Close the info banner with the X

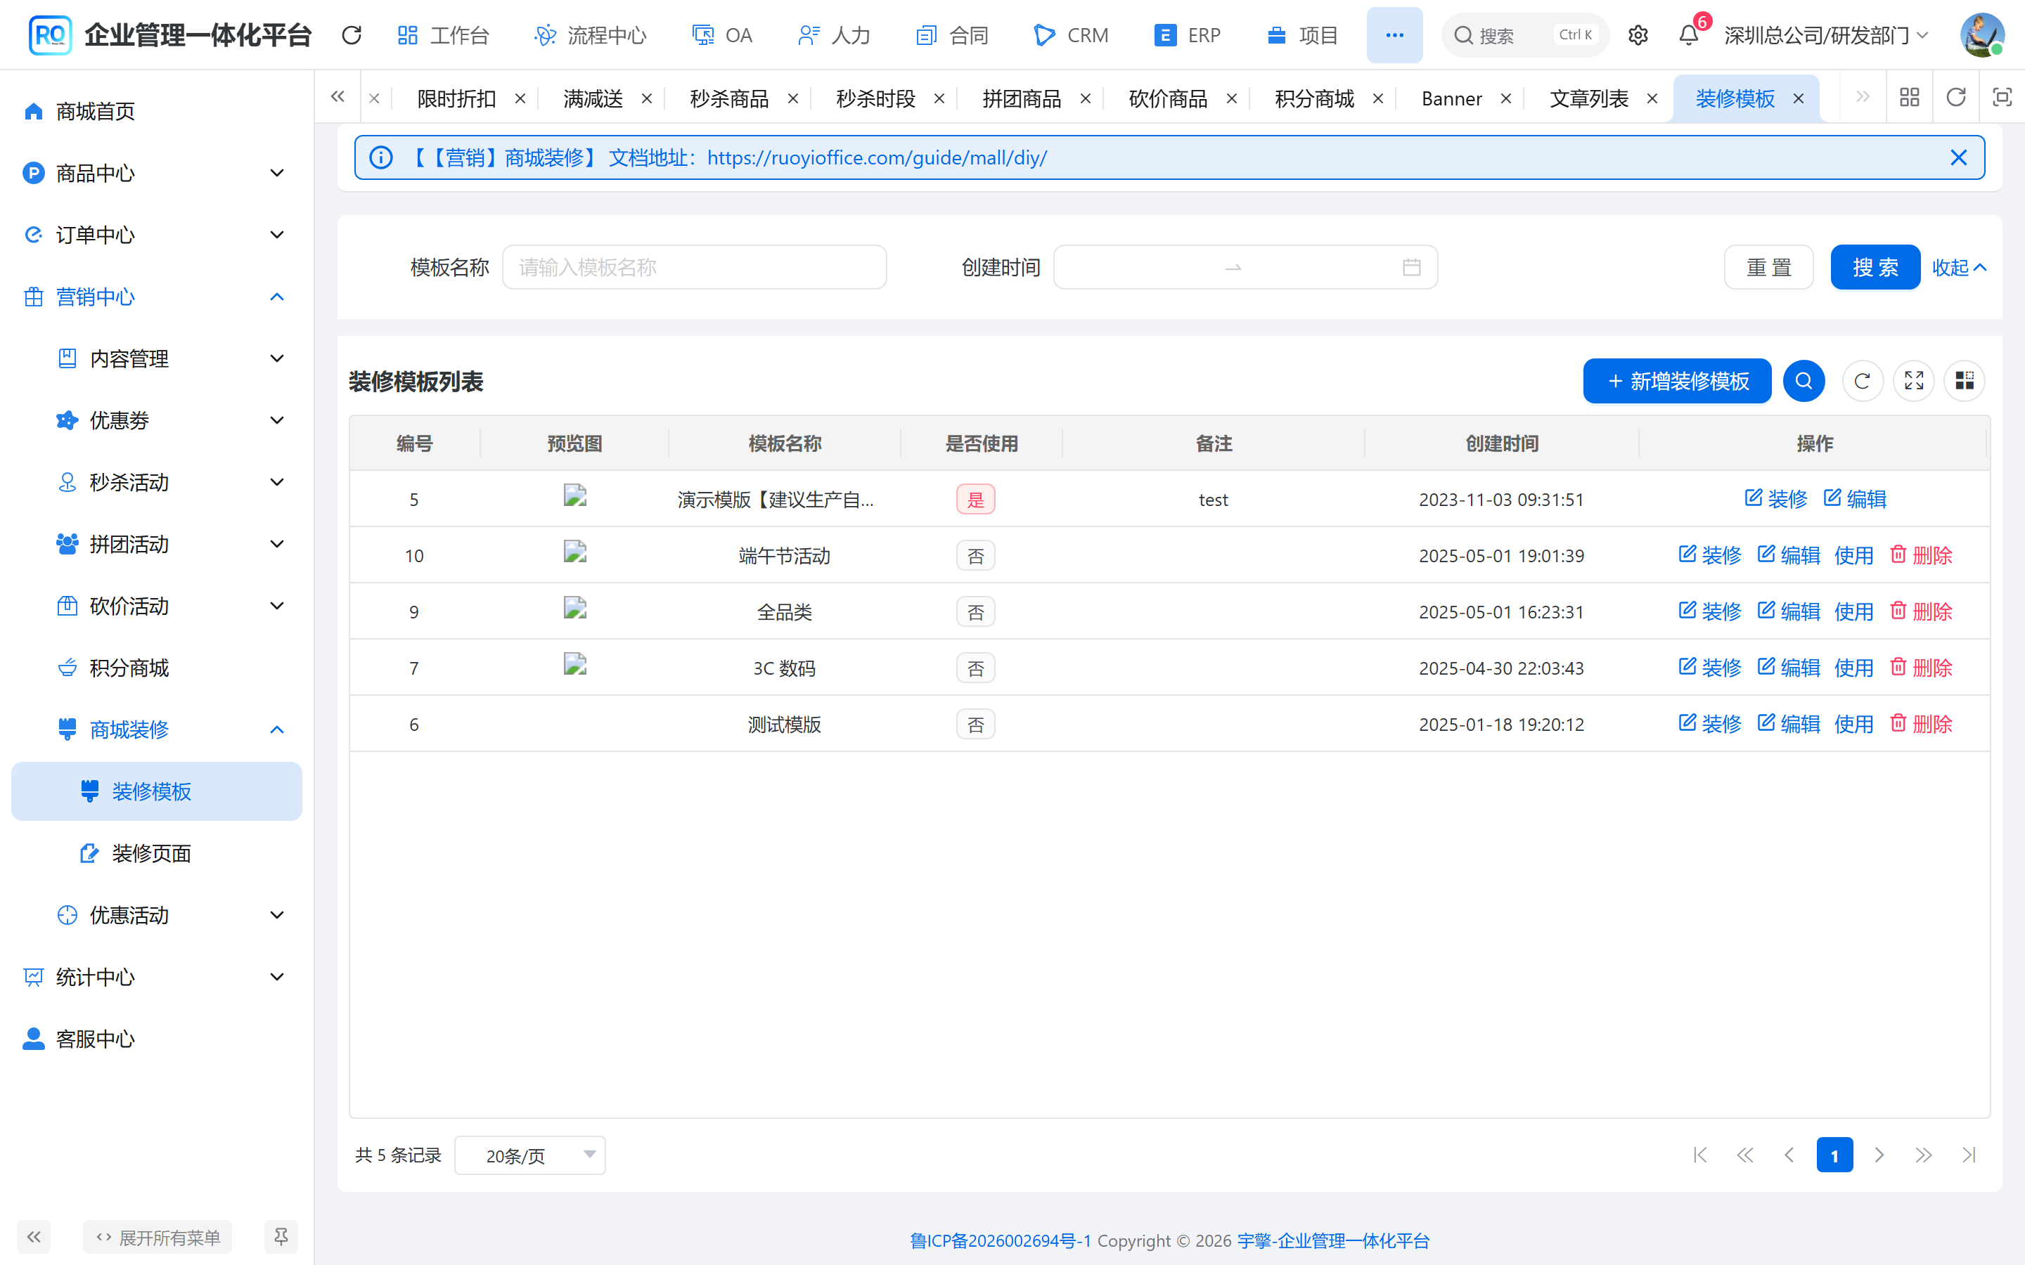(x=1958, y=158)
